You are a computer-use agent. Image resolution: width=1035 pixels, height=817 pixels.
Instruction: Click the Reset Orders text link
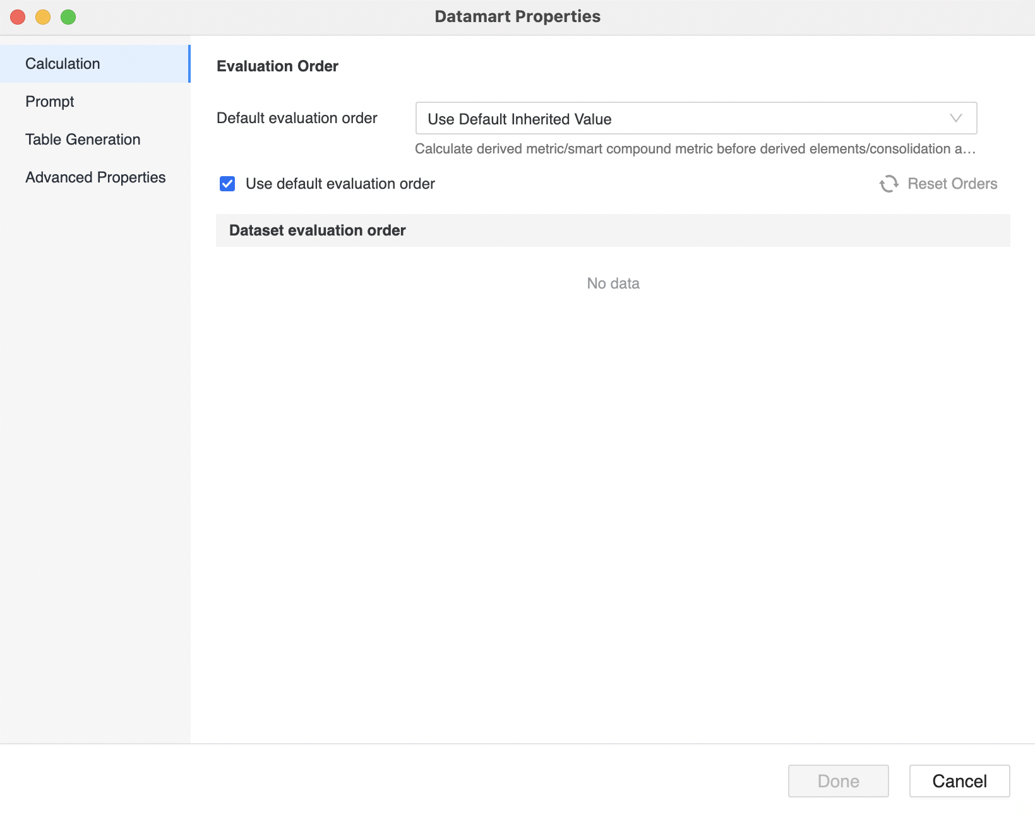point(952,184)
